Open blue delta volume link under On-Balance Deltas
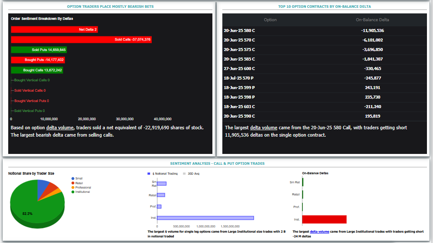 (320, 232)
